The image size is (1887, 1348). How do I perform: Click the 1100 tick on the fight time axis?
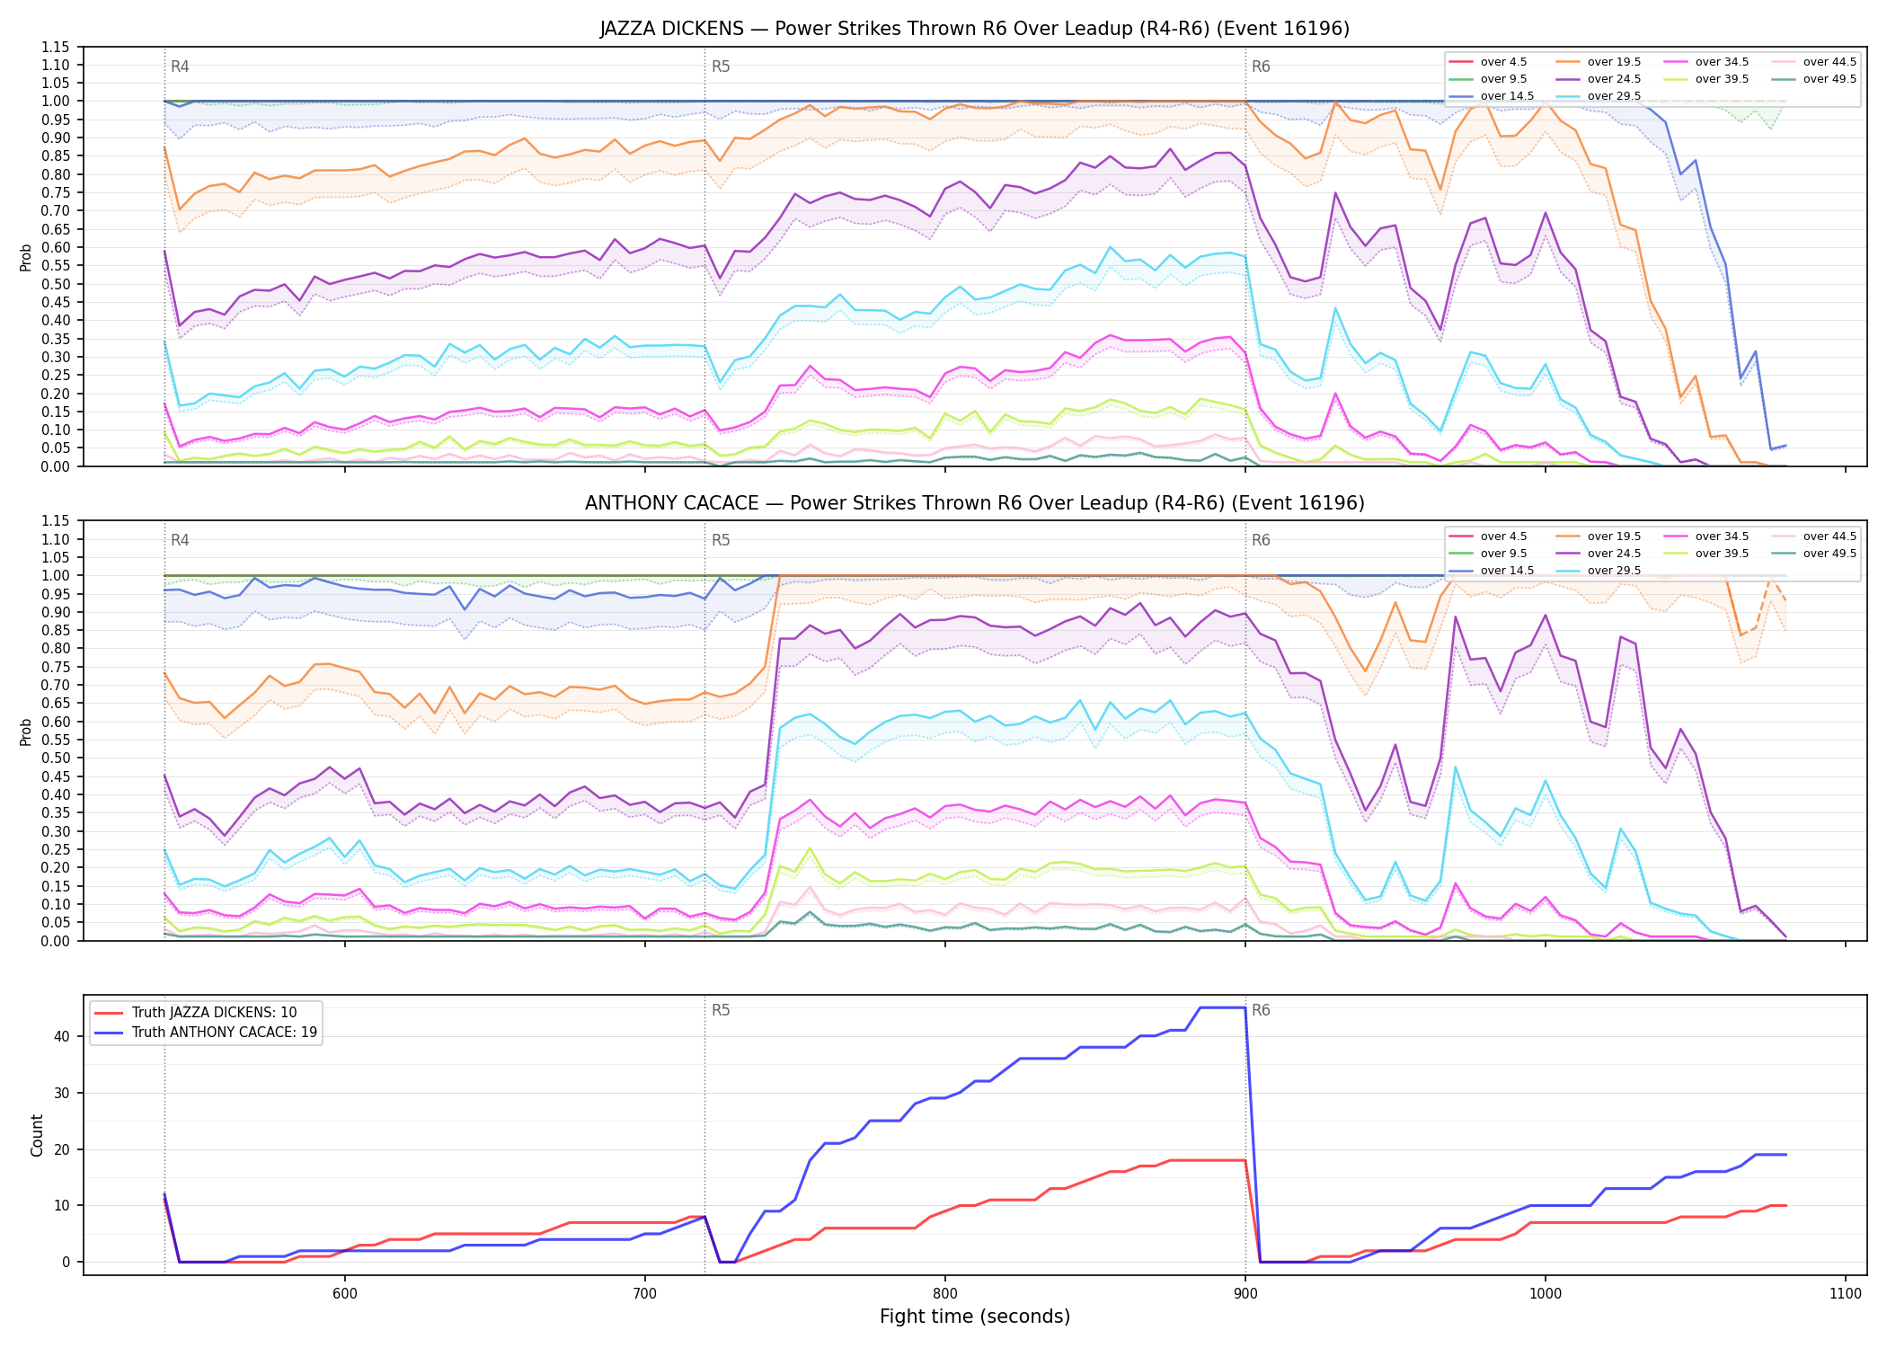tap(1846, 1293)
